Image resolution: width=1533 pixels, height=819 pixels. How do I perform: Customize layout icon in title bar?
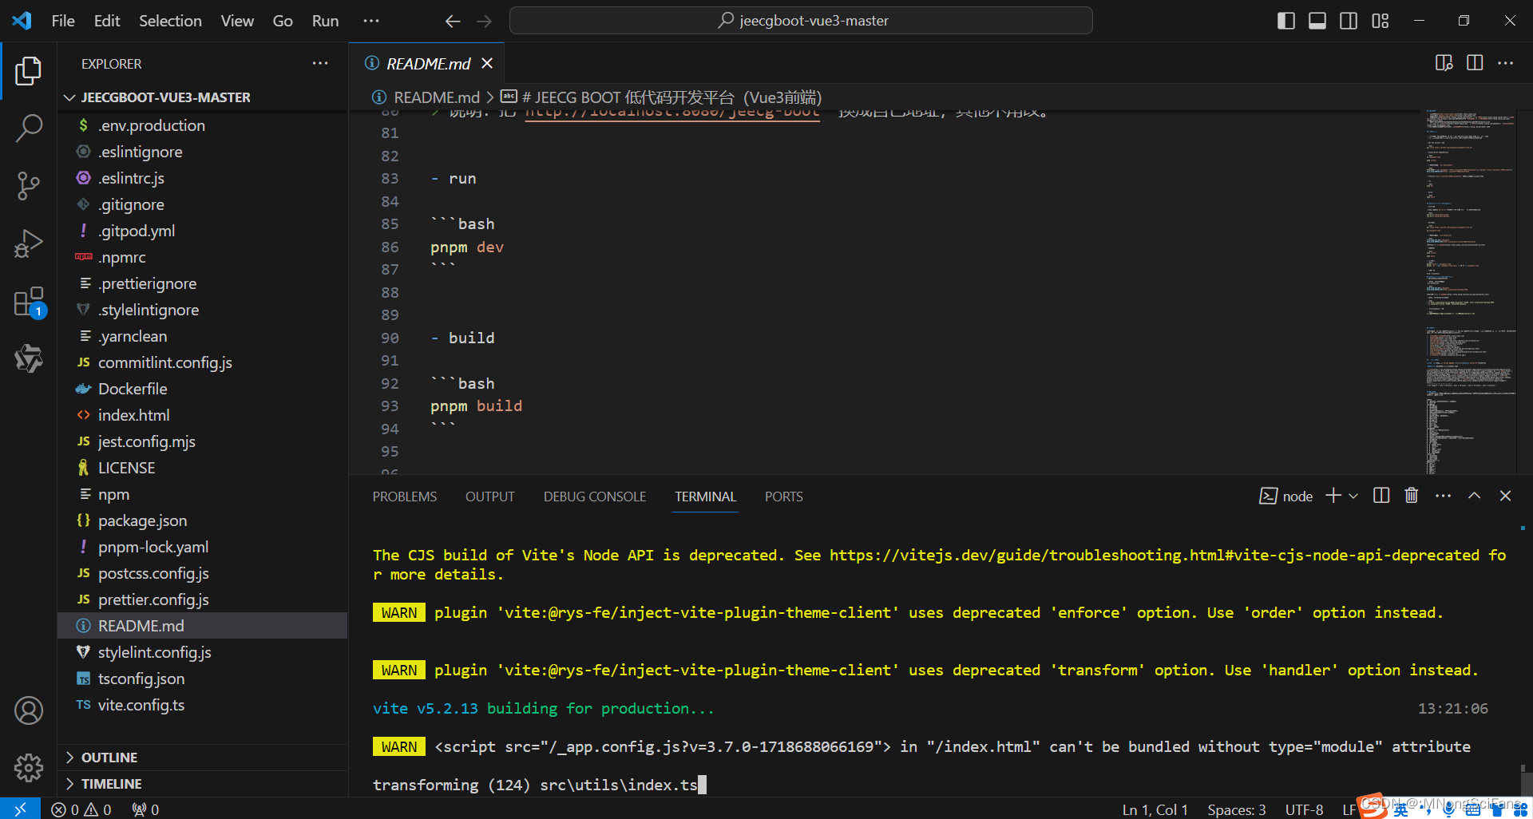point(1380,21)
